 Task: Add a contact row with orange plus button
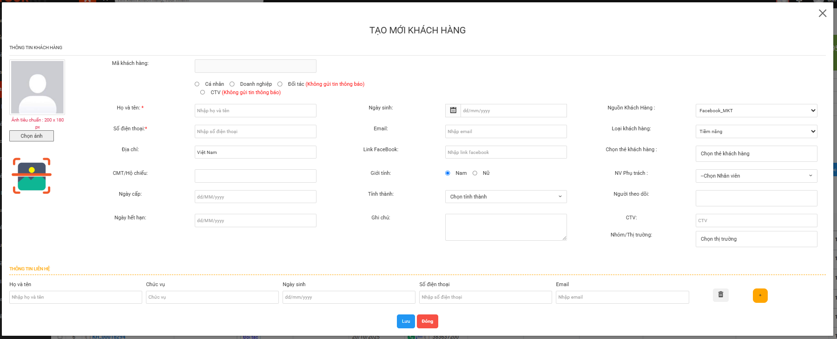point(760,295)
